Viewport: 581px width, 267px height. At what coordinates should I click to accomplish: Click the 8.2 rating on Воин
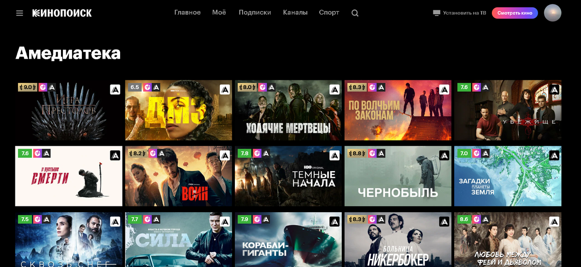click(x=138, y=153)
